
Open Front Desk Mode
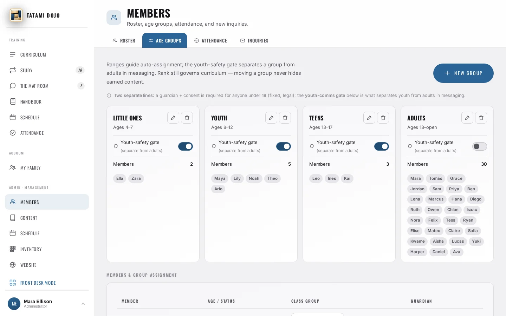point(47,283)
